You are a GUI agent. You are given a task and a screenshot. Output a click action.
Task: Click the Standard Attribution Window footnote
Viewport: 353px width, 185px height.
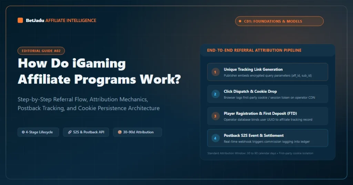(x=260, y=153)
